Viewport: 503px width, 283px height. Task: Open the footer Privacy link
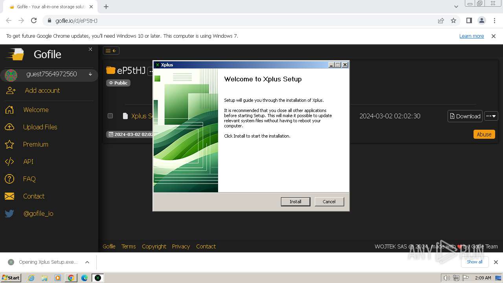[x=181, y=246]
